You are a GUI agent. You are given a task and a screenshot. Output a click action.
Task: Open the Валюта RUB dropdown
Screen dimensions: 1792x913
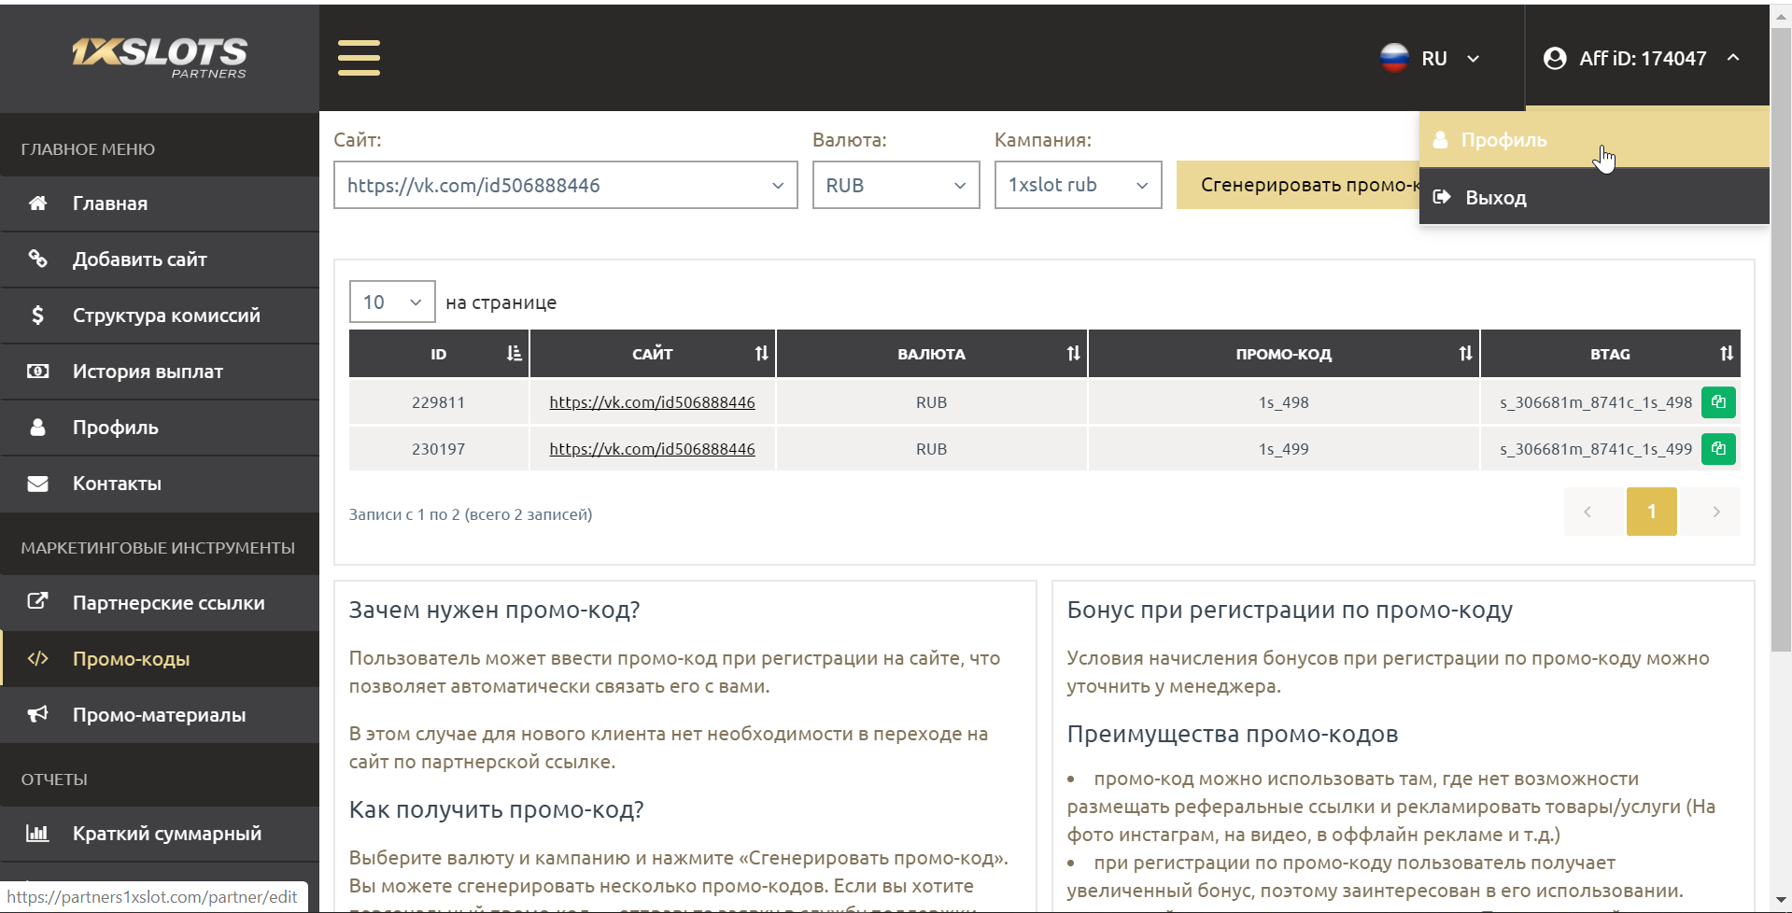tap(895, 185)
